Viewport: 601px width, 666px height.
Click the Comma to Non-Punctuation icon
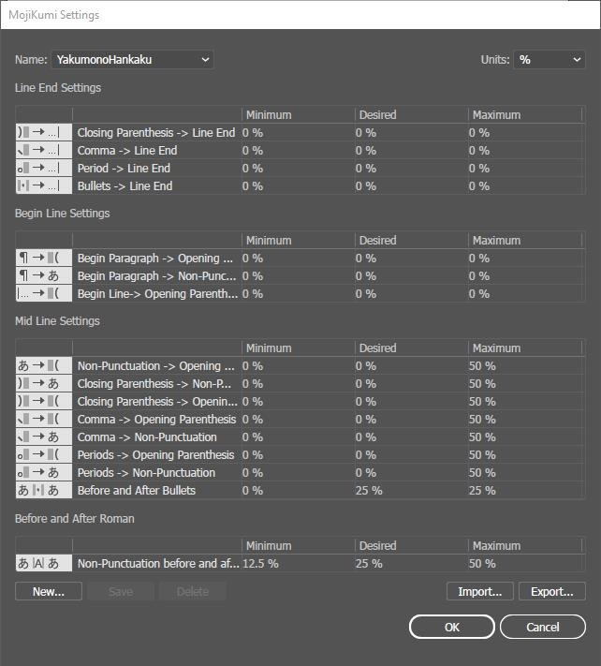point(43,437)
